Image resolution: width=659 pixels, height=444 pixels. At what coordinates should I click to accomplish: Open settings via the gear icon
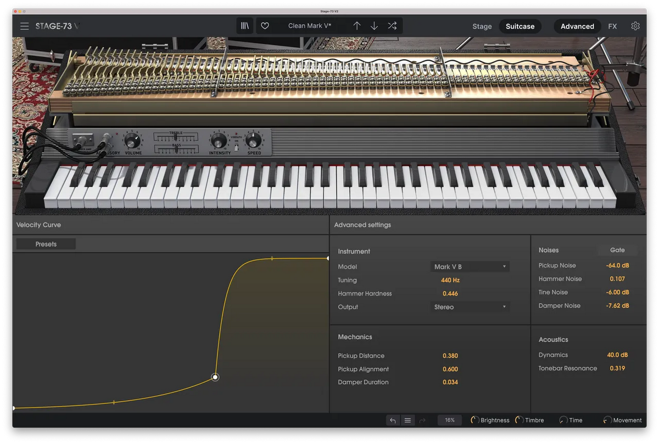pos(635,26)
